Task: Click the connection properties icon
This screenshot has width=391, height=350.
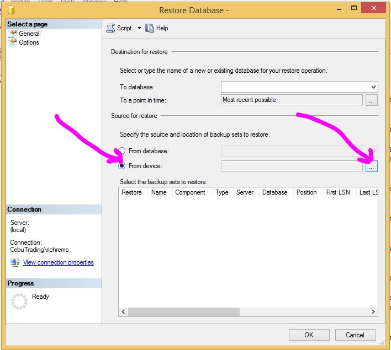Action: click(x=15, y=263)
